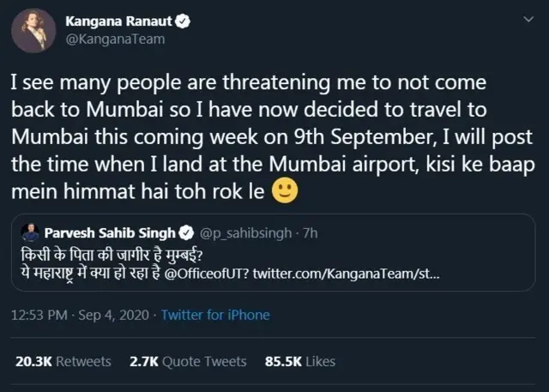Image resolution: width=549 pixels, height=392 pixels.
Task: View the 85.5K Likes list
Action: [x=299, y=361]
